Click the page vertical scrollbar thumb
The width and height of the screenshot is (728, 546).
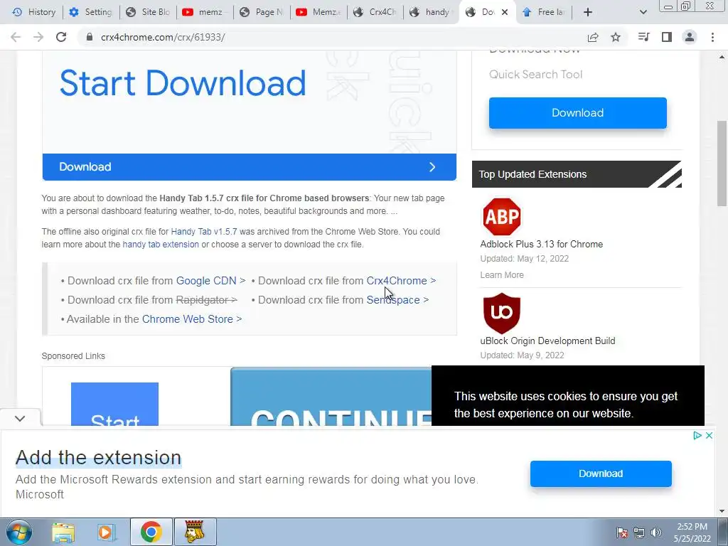point(722,163)
